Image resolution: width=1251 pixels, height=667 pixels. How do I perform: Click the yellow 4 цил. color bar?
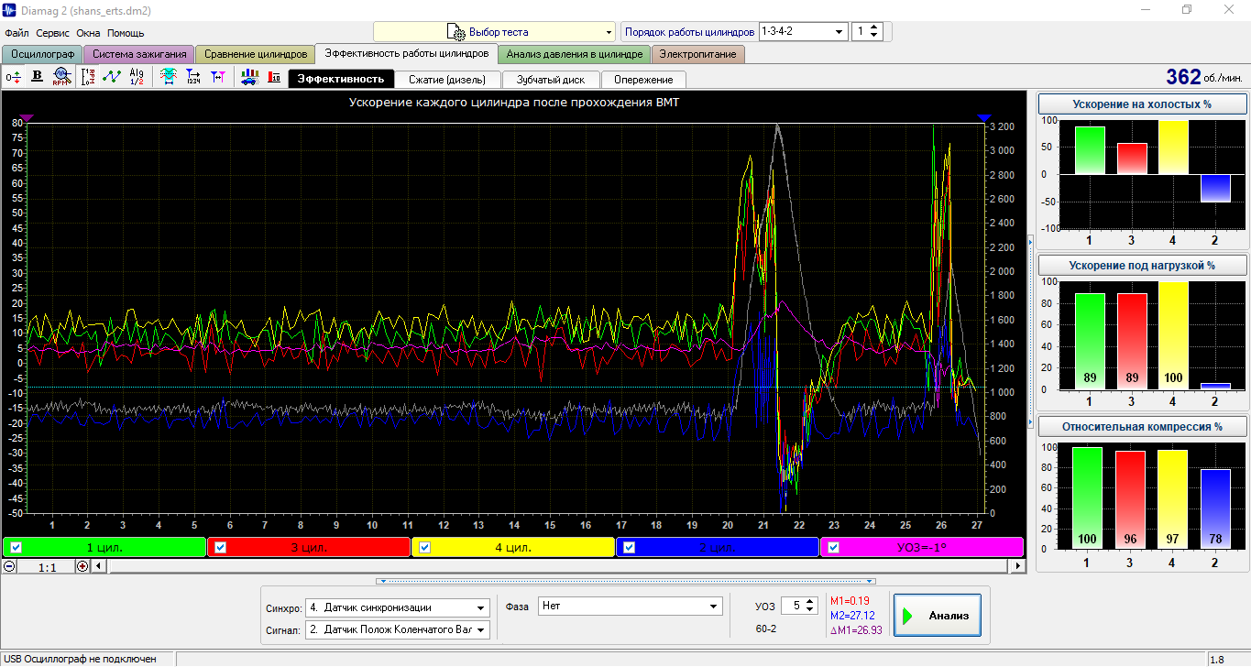coord(513,548)
